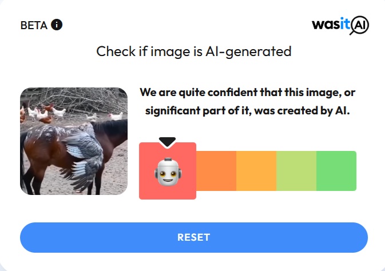The image size is (385, 271).
Task: Select the amber yellow scale segment
Action: tap(256, 171)
